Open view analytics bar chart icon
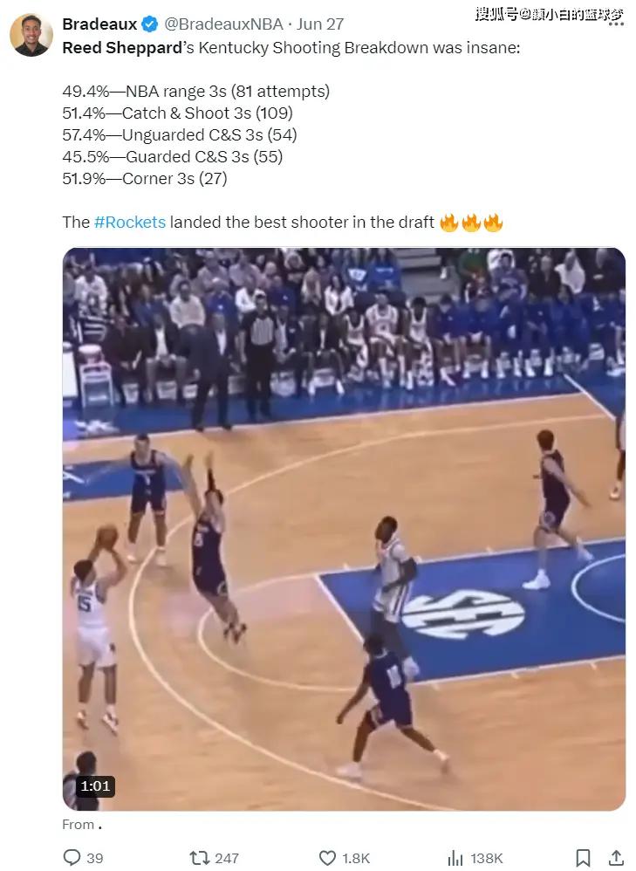 coord(455,858)
